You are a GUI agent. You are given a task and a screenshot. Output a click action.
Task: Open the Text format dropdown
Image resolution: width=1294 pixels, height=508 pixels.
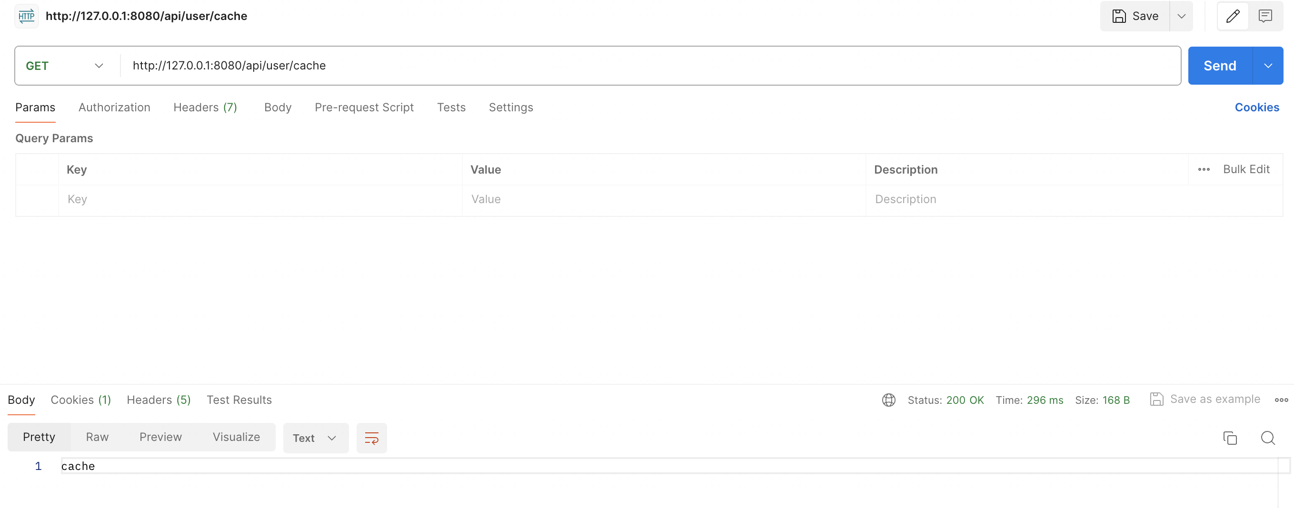point(315,438)
